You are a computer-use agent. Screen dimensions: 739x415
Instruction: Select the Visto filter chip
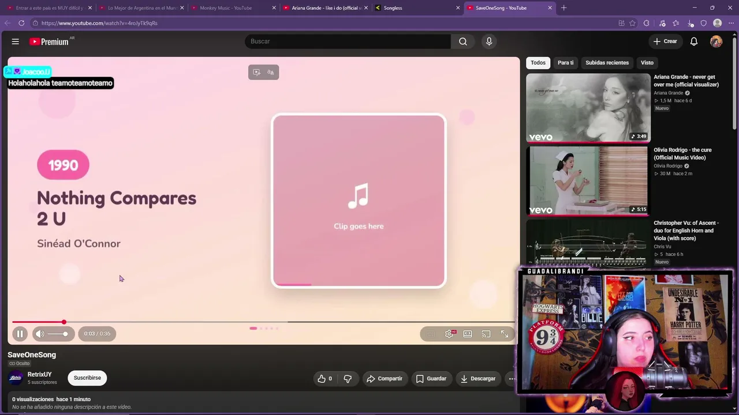pyautogui.click(x=647, y=63)
